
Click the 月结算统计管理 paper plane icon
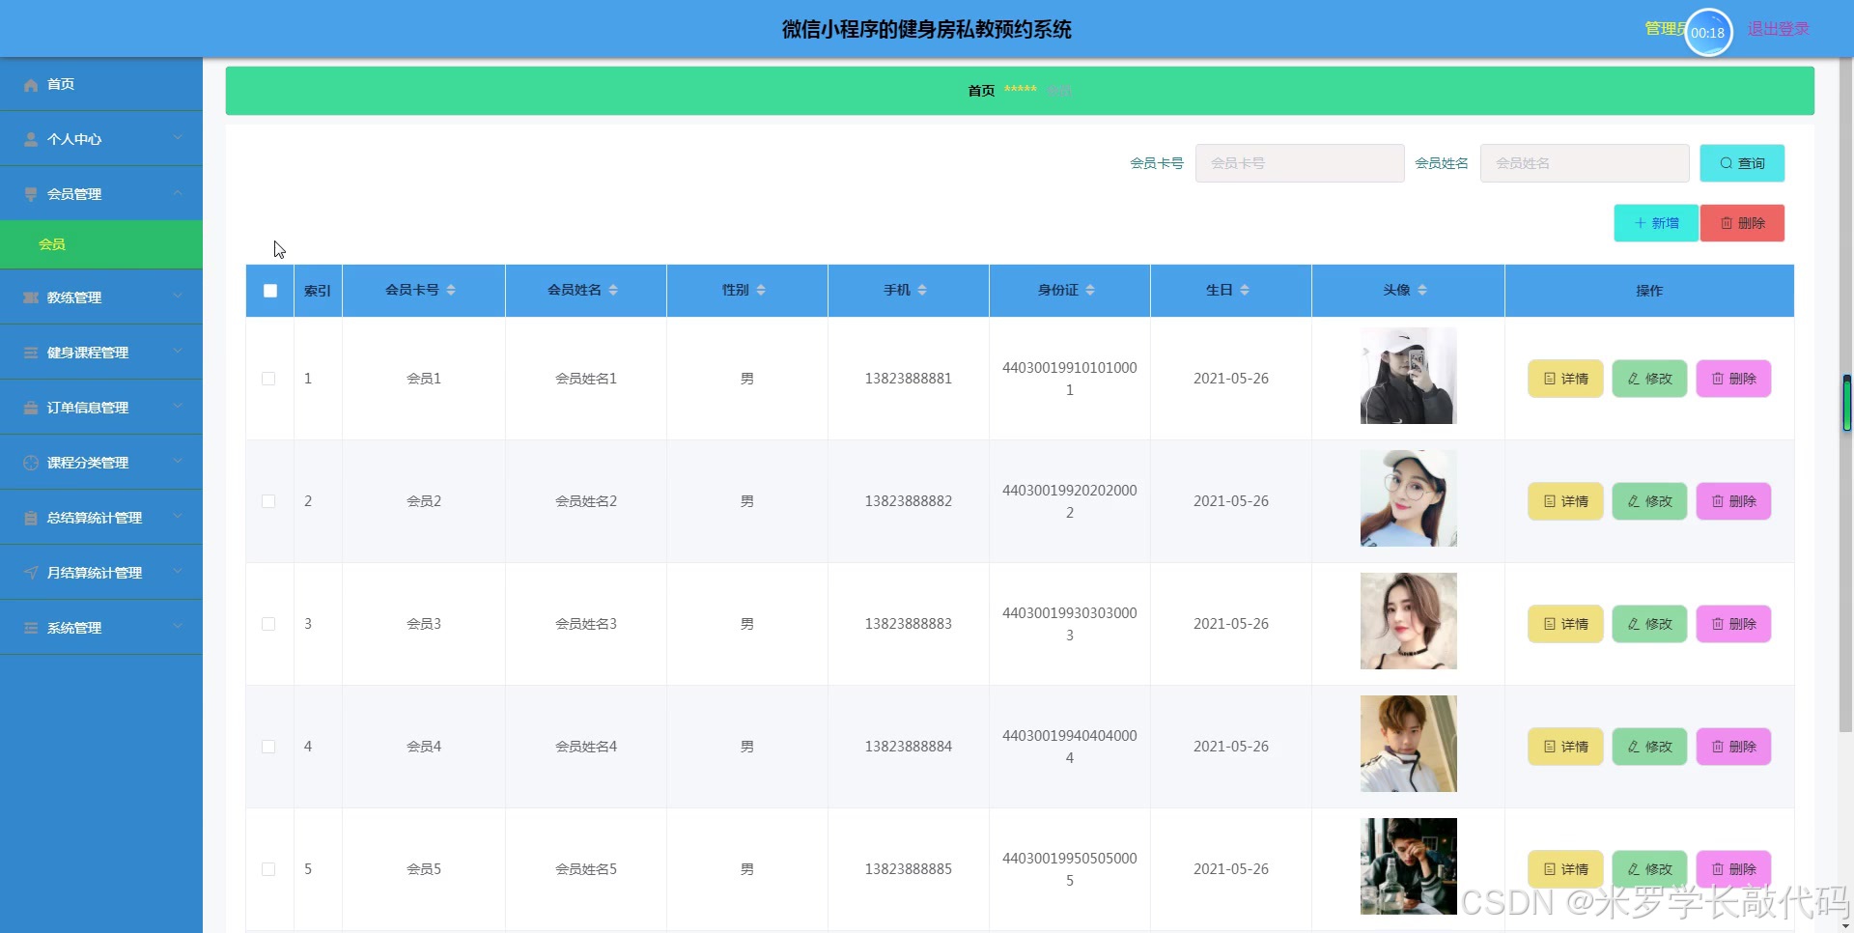[x=31, y=574]
